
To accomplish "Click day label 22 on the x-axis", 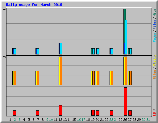I will tap(106, 120).
